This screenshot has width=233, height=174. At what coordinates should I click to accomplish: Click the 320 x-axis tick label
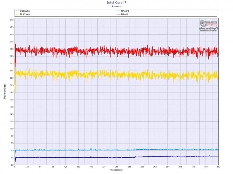(x=142, y=167)
